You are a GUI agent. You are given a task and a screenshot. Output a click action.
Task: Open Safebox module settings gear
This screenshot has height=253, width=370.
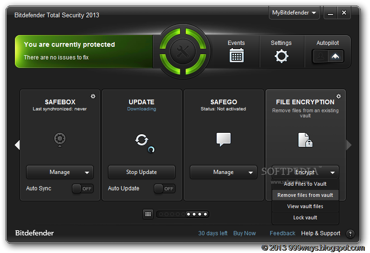(93, 96)
